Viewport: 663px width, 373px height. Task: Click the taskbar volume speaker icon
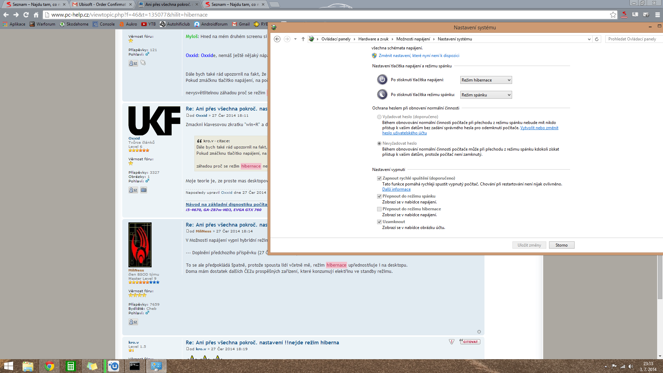(631, 366)
